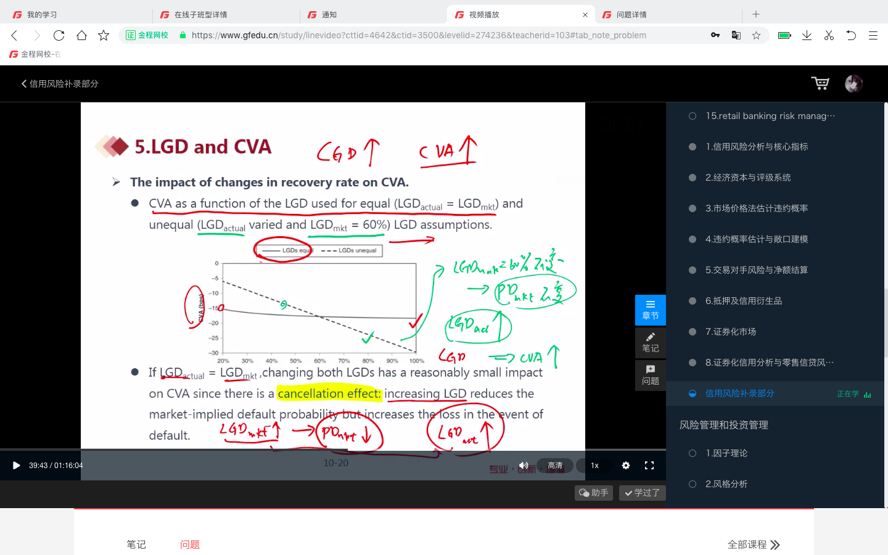
Task: Open shopping cart
Action: click(820, 83)
